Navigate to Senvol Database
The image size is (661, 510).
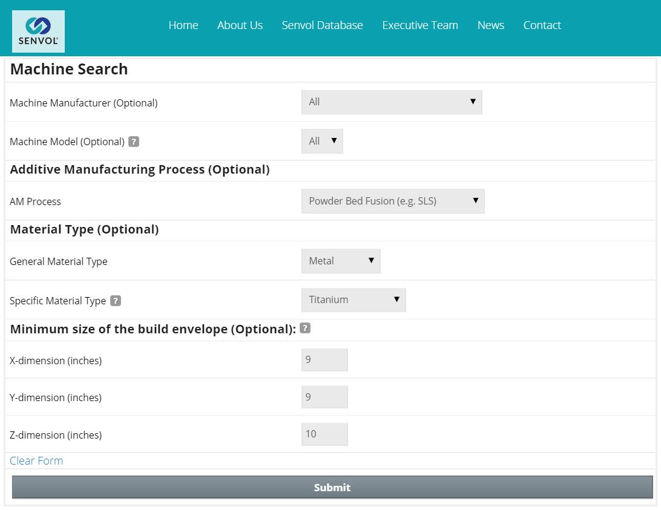tap(322, 25)
